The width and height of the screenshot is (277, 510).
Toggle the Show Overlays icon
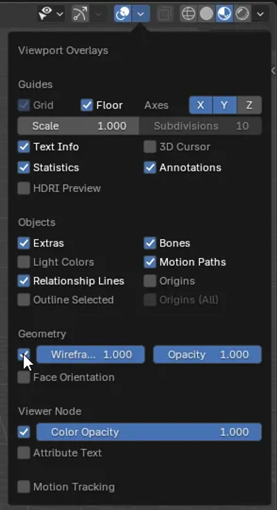(122, 14)
